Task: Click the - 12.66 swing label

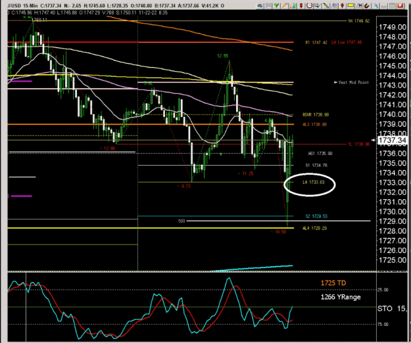Action: (x=107, y=149)
